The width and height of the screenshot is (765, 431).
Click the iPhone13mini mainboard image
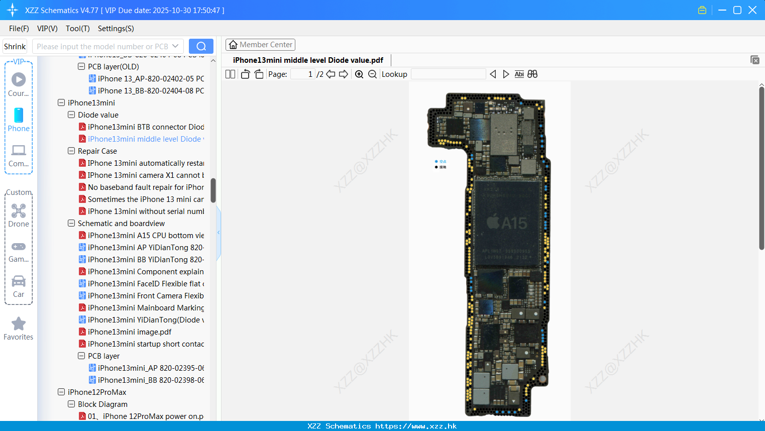click(x=489, y=254)
